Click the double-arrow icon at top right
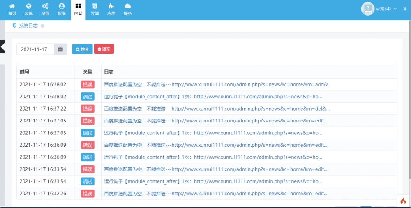Image resolution: width=411 pixels, height=208 pixels. (x=405, y=9)
